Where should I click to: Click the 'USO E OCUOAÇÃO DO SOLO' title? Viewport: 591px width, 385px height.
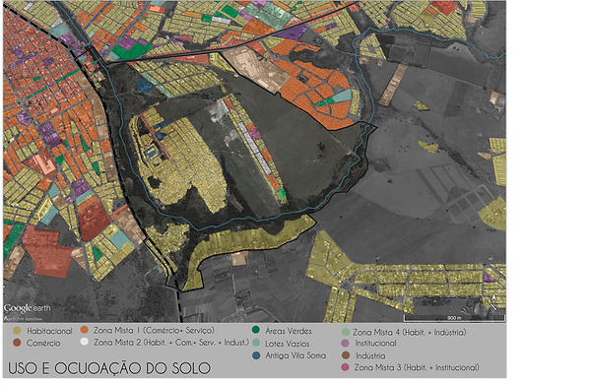(109, 368)
